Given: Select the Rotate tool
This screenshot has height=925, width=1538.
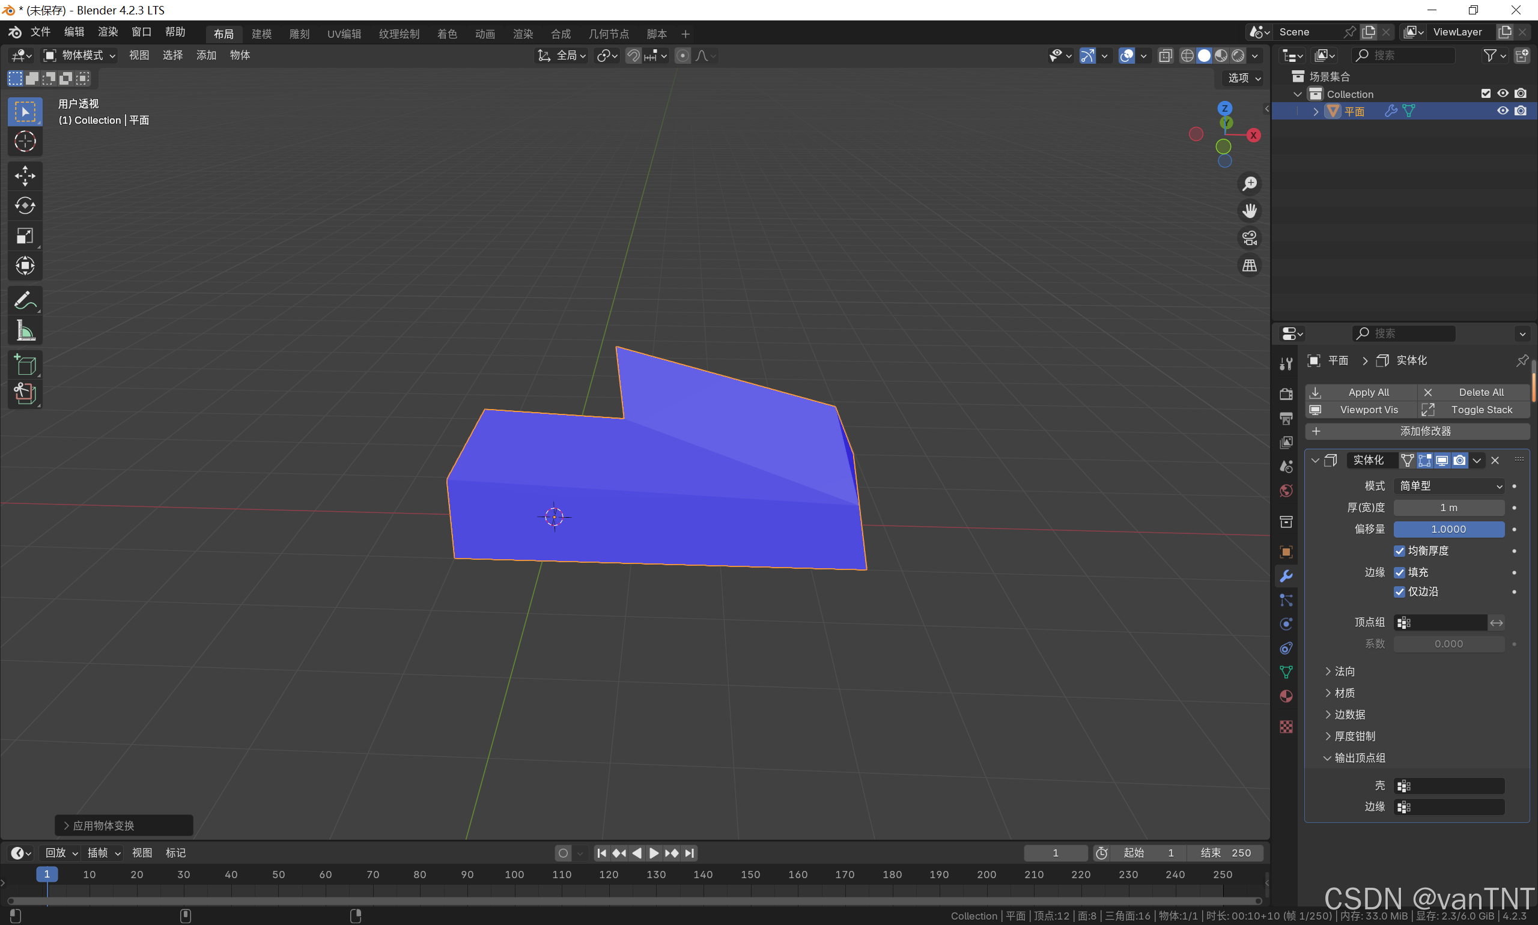Looking at the screenshot, I should coord(25,205).
